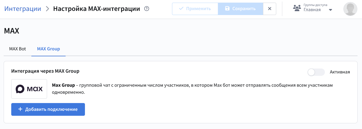362x129 pixels.
Task: Switch to the MAX Bot tab
Action: [x=18, y=49]
